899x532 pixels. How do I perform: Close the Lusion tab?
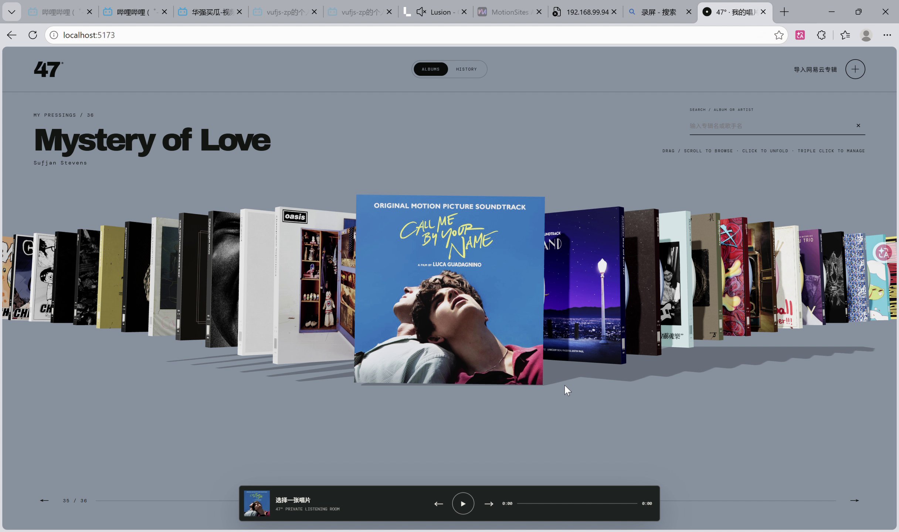[464, 12]
